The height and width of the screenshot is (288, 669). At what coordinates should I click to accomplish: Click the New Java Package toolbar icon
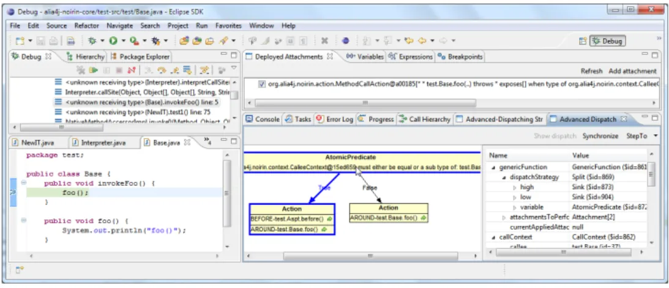(184, 41)
